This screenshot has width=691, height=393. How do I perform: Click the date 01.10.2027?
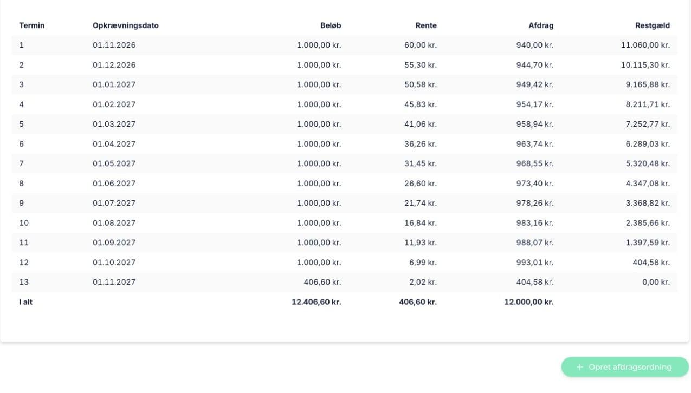tap(114, 263)
